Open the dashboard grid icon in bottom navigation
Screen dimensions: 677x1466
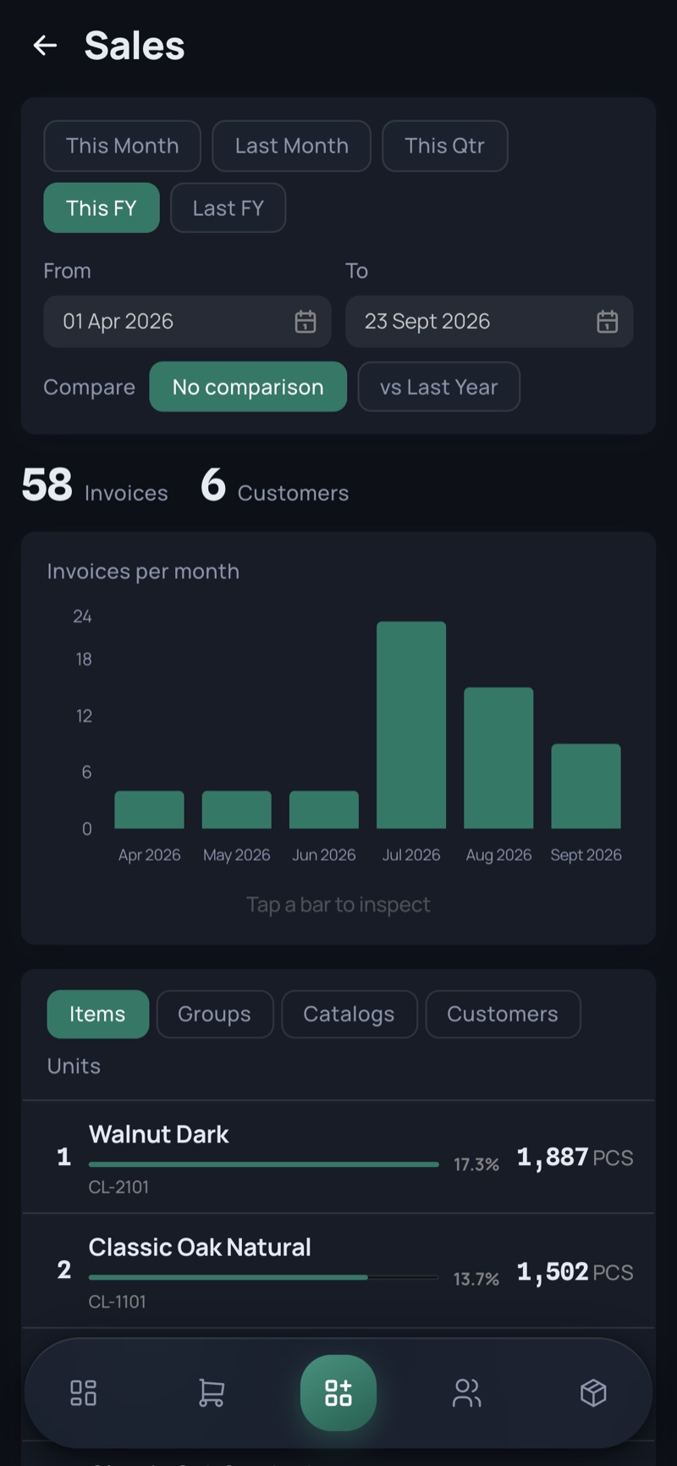pyautogui.click(x=83, y=1393)
